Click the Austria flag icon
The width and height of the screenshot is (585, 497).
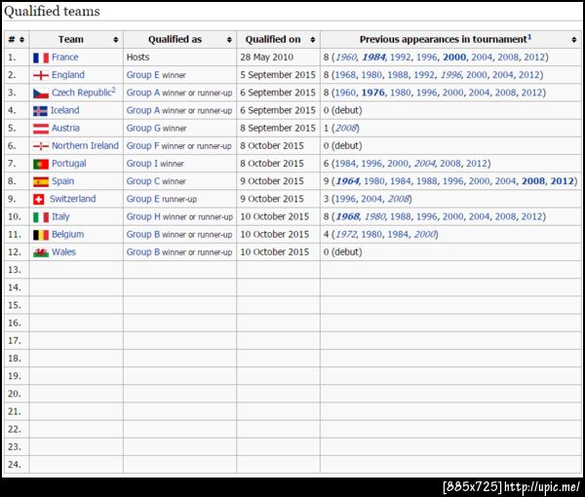(x=41, y=129)
